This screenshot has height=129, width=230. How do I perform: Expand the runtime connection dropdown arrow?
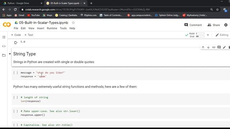208,35
